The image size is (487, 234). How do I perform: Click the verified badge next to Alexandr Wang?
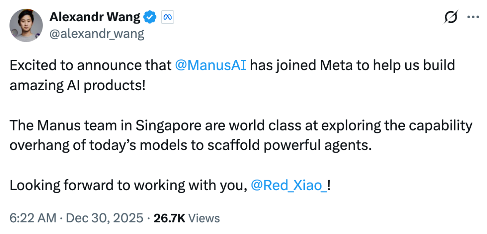(150, 17)
